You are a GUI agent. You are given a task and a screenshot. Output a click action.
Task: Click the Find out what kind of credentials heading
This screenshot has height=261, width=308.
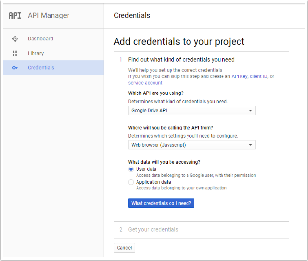[181, 60]
